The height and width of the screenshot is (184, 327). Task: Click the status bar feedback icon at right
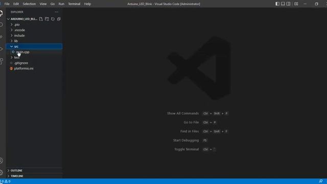320,181
